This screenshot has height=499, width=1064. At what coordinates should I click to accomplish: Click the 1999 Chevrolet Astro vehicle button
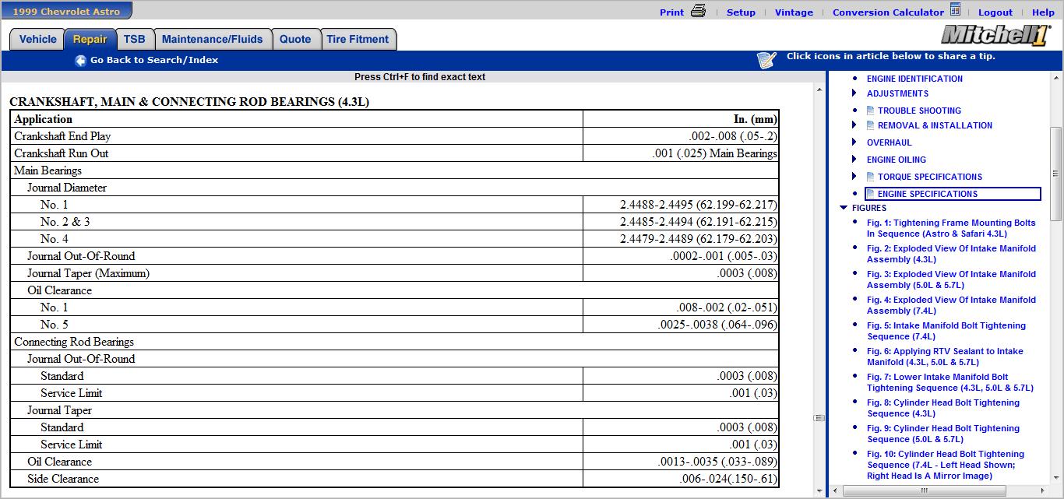(66, 10)
